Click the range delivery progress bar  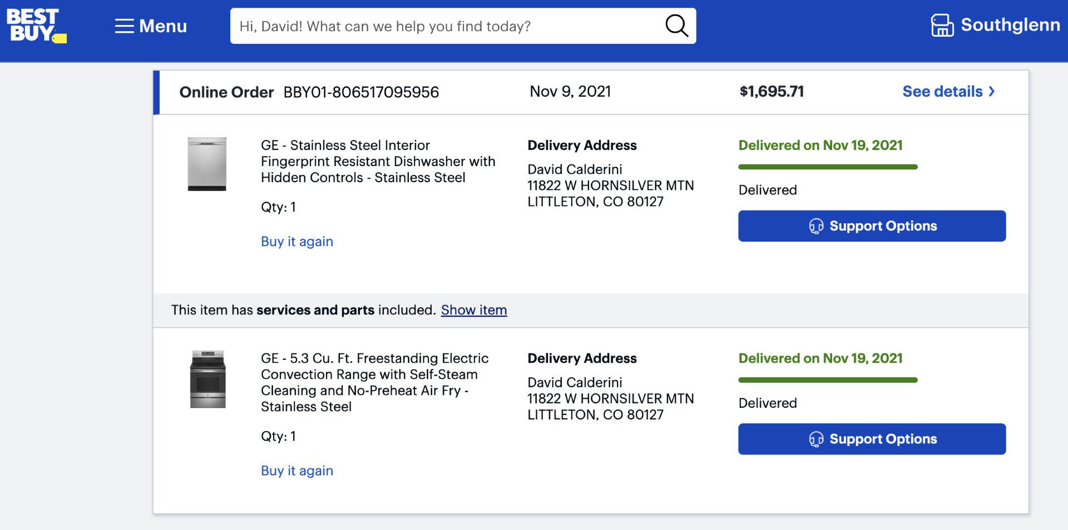(x=828, y=380)
